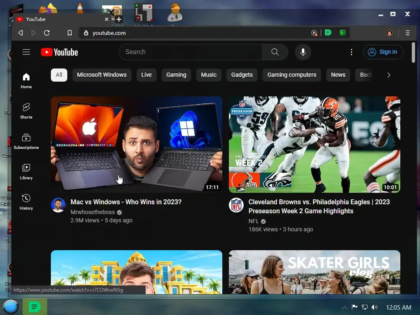Click the search magnifier button
Screen dimensions: 420x315
(275, 52)
